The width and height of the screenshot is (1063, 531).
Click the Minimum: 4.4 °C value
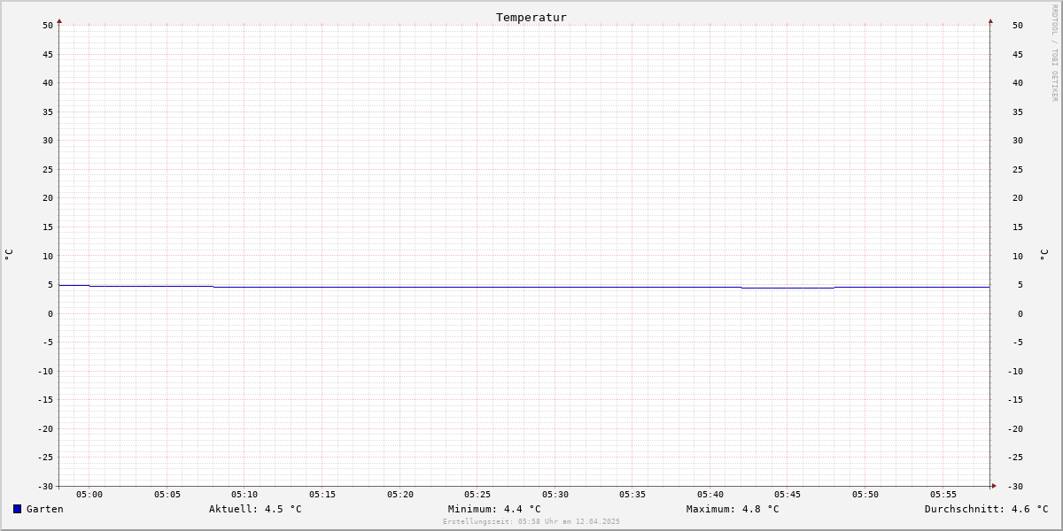(494, 509)
